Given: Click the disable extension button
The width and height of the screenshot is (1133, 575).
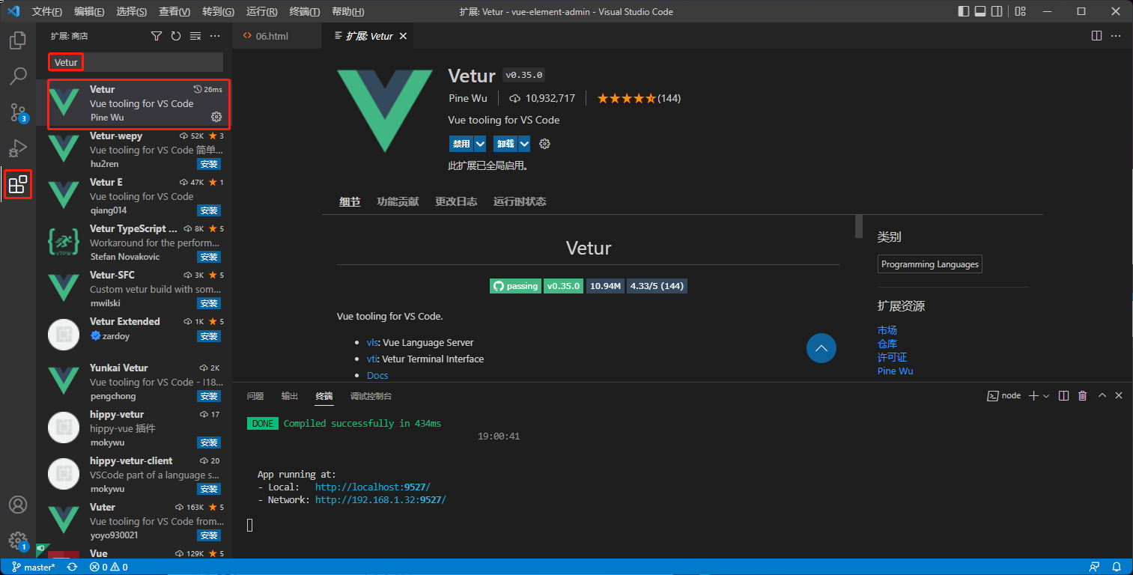Looking at the screenshot, I should 461,144.
